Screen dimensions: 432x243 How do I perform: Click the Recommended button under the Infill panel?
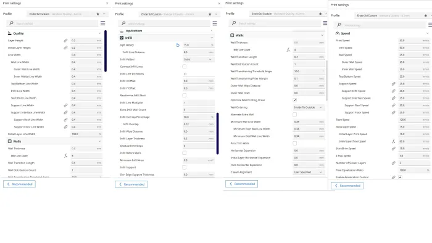(131, 184)
